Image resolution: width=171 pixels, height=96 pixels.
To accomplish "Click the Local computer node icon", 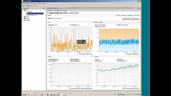I will (x=25, y=10).
